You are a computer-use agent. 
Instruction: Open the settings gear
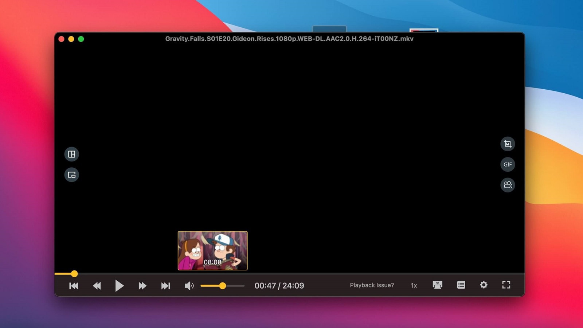click(x=484, y=285)
